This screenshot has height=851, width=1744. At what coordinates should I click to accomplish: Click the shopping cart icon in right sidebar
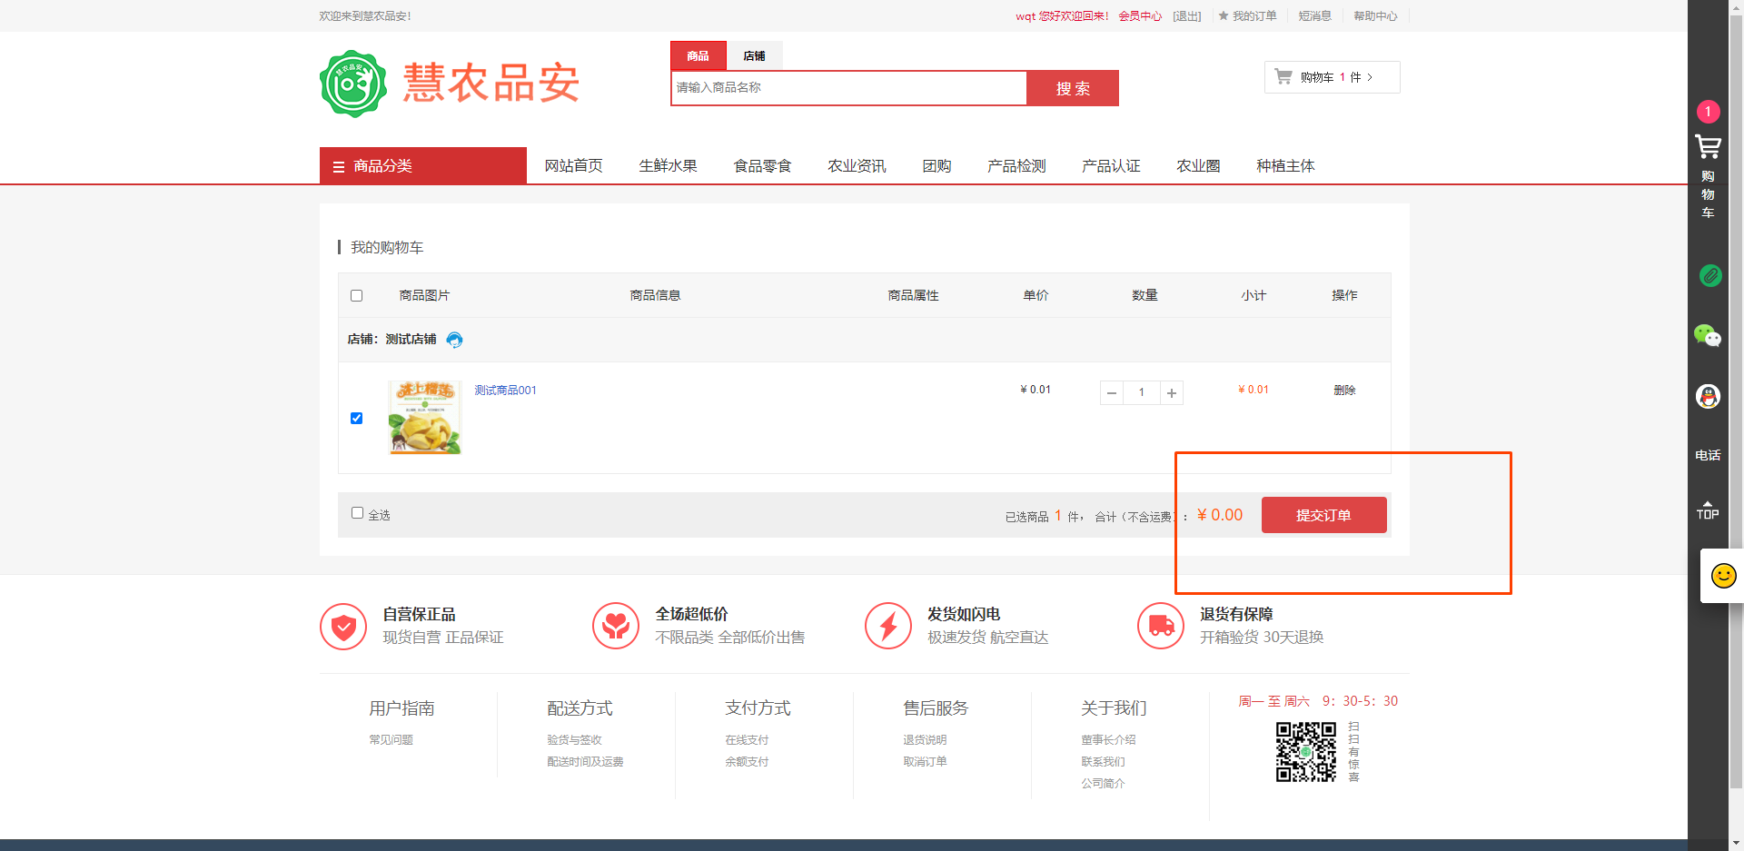pyautogui.click(x=1708, y=147)
